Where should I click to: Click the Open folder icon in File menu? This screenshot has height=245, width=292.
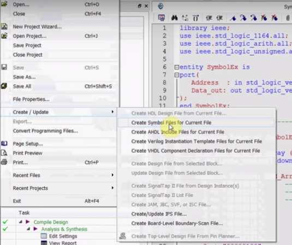coord(4,4)
